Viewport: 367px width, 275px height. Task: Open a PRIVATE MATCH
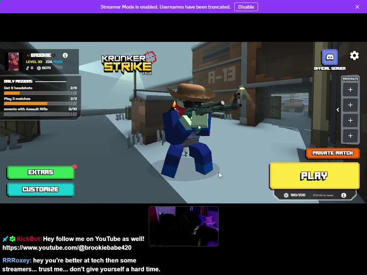click(x=332, y=153)
